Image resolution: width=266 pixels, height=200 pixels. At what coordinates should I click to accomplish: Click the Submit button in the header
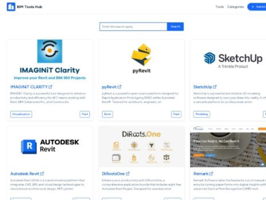[257, 7]
